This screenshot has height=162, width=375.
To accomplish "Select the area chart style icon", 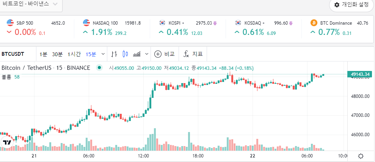I will pos(137,54).
